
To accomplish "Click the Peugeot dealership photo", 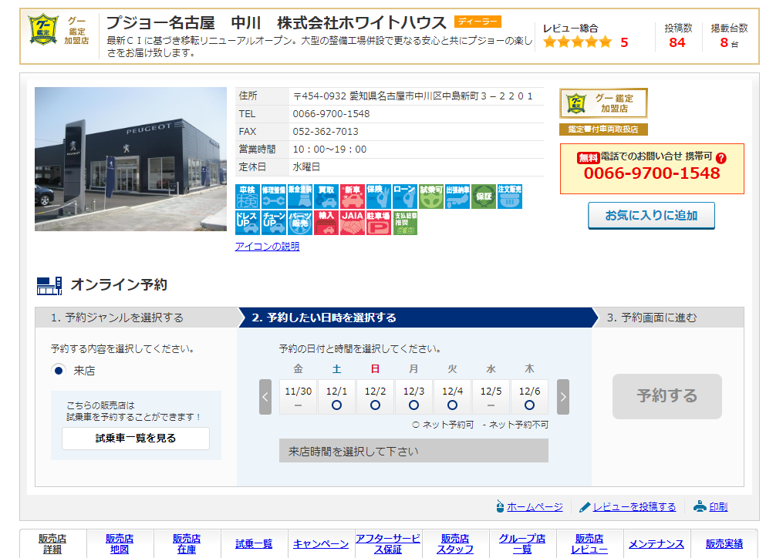I will point(130,160).
